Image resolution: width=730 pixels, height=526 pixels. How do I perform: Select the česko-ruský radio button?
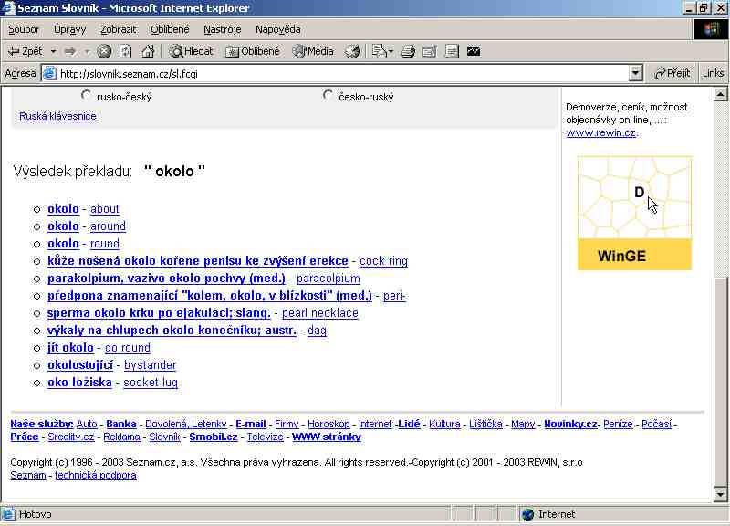328,96
